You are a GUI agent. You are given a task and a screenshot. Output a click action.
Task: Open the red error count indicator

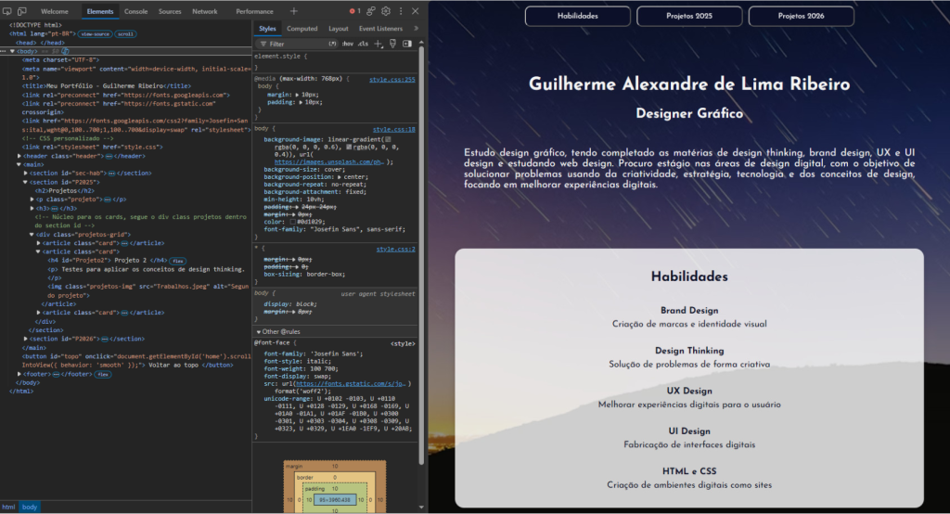[x=354, y=11]
